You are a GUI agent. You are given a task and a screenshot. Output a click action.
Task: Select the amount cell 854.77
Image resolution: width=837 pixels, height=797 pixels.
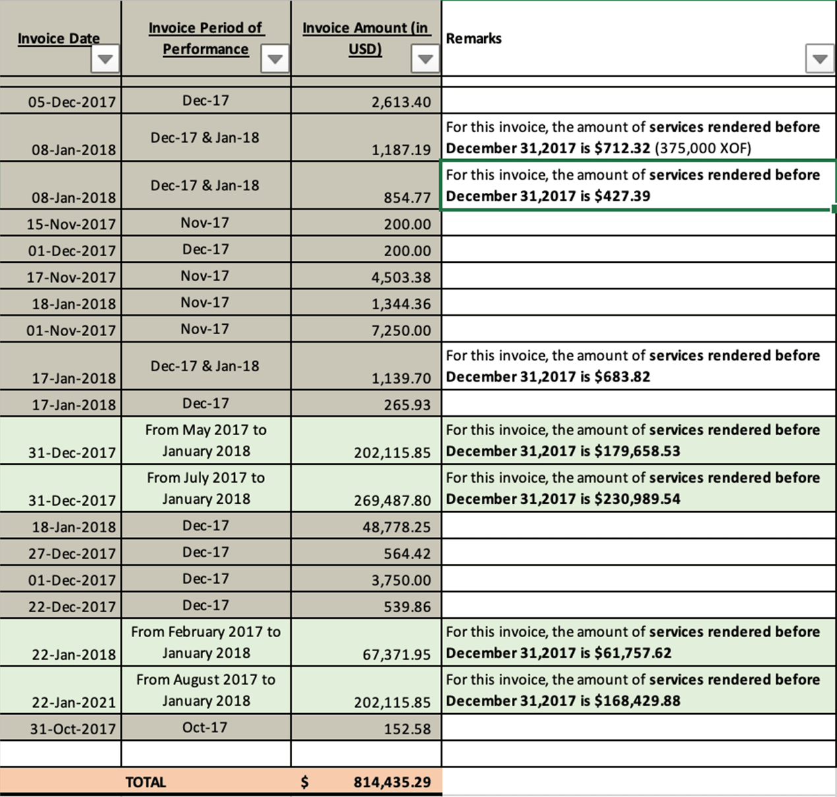pos(366,186)
